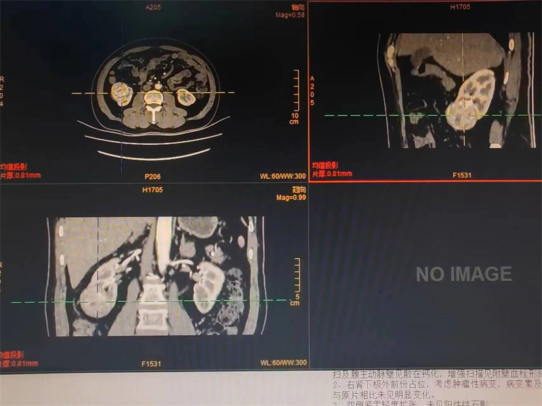
Task: Click the 'A205' vertical label in sagittal view
Action: pyautogui.click(x=312, y=91)
